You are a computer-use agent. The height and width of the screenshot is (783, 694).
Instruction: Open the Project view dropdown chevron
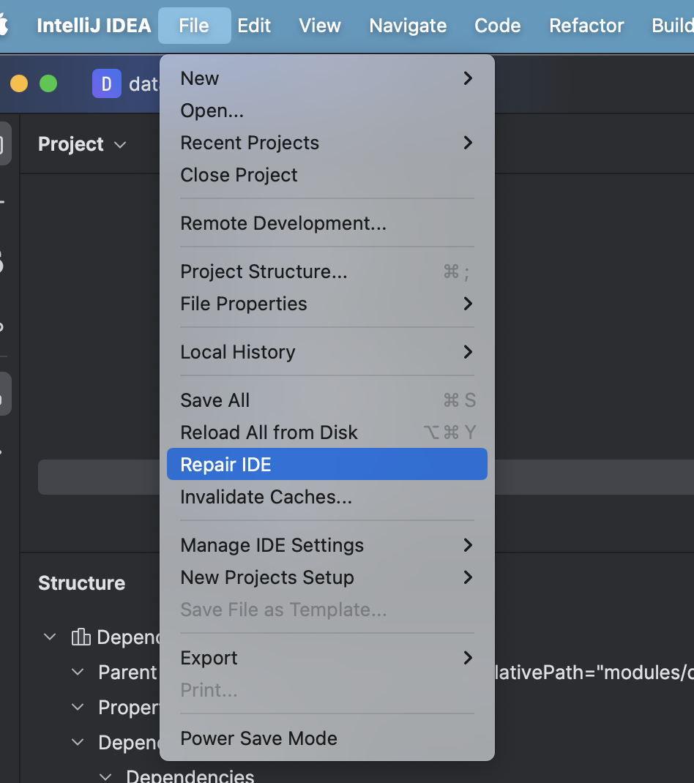coord(121,145)
